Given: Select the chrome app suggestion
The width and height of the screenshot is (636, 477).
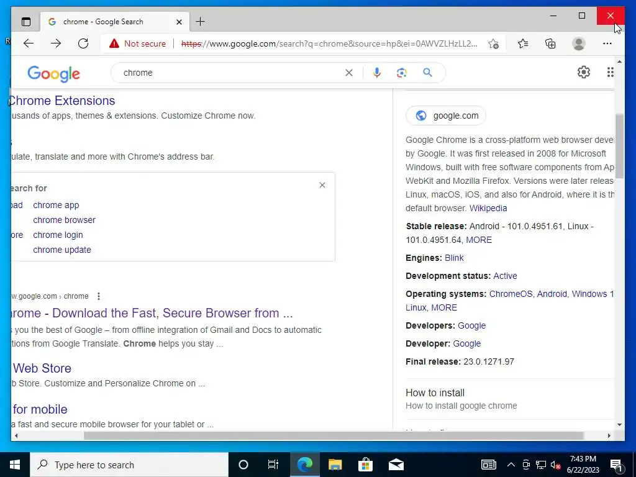Looking at the screenshot, I should tap(56, 205).
